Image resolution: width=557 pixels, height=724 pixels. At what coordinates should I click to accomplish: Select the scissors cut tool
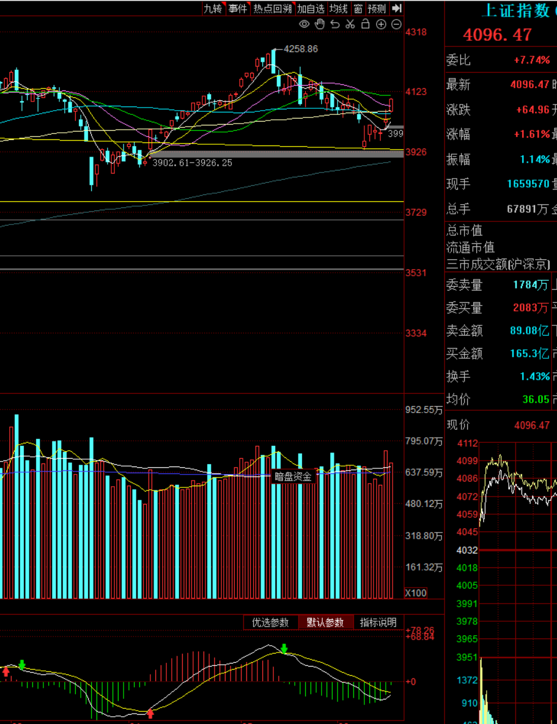[350, 24]
